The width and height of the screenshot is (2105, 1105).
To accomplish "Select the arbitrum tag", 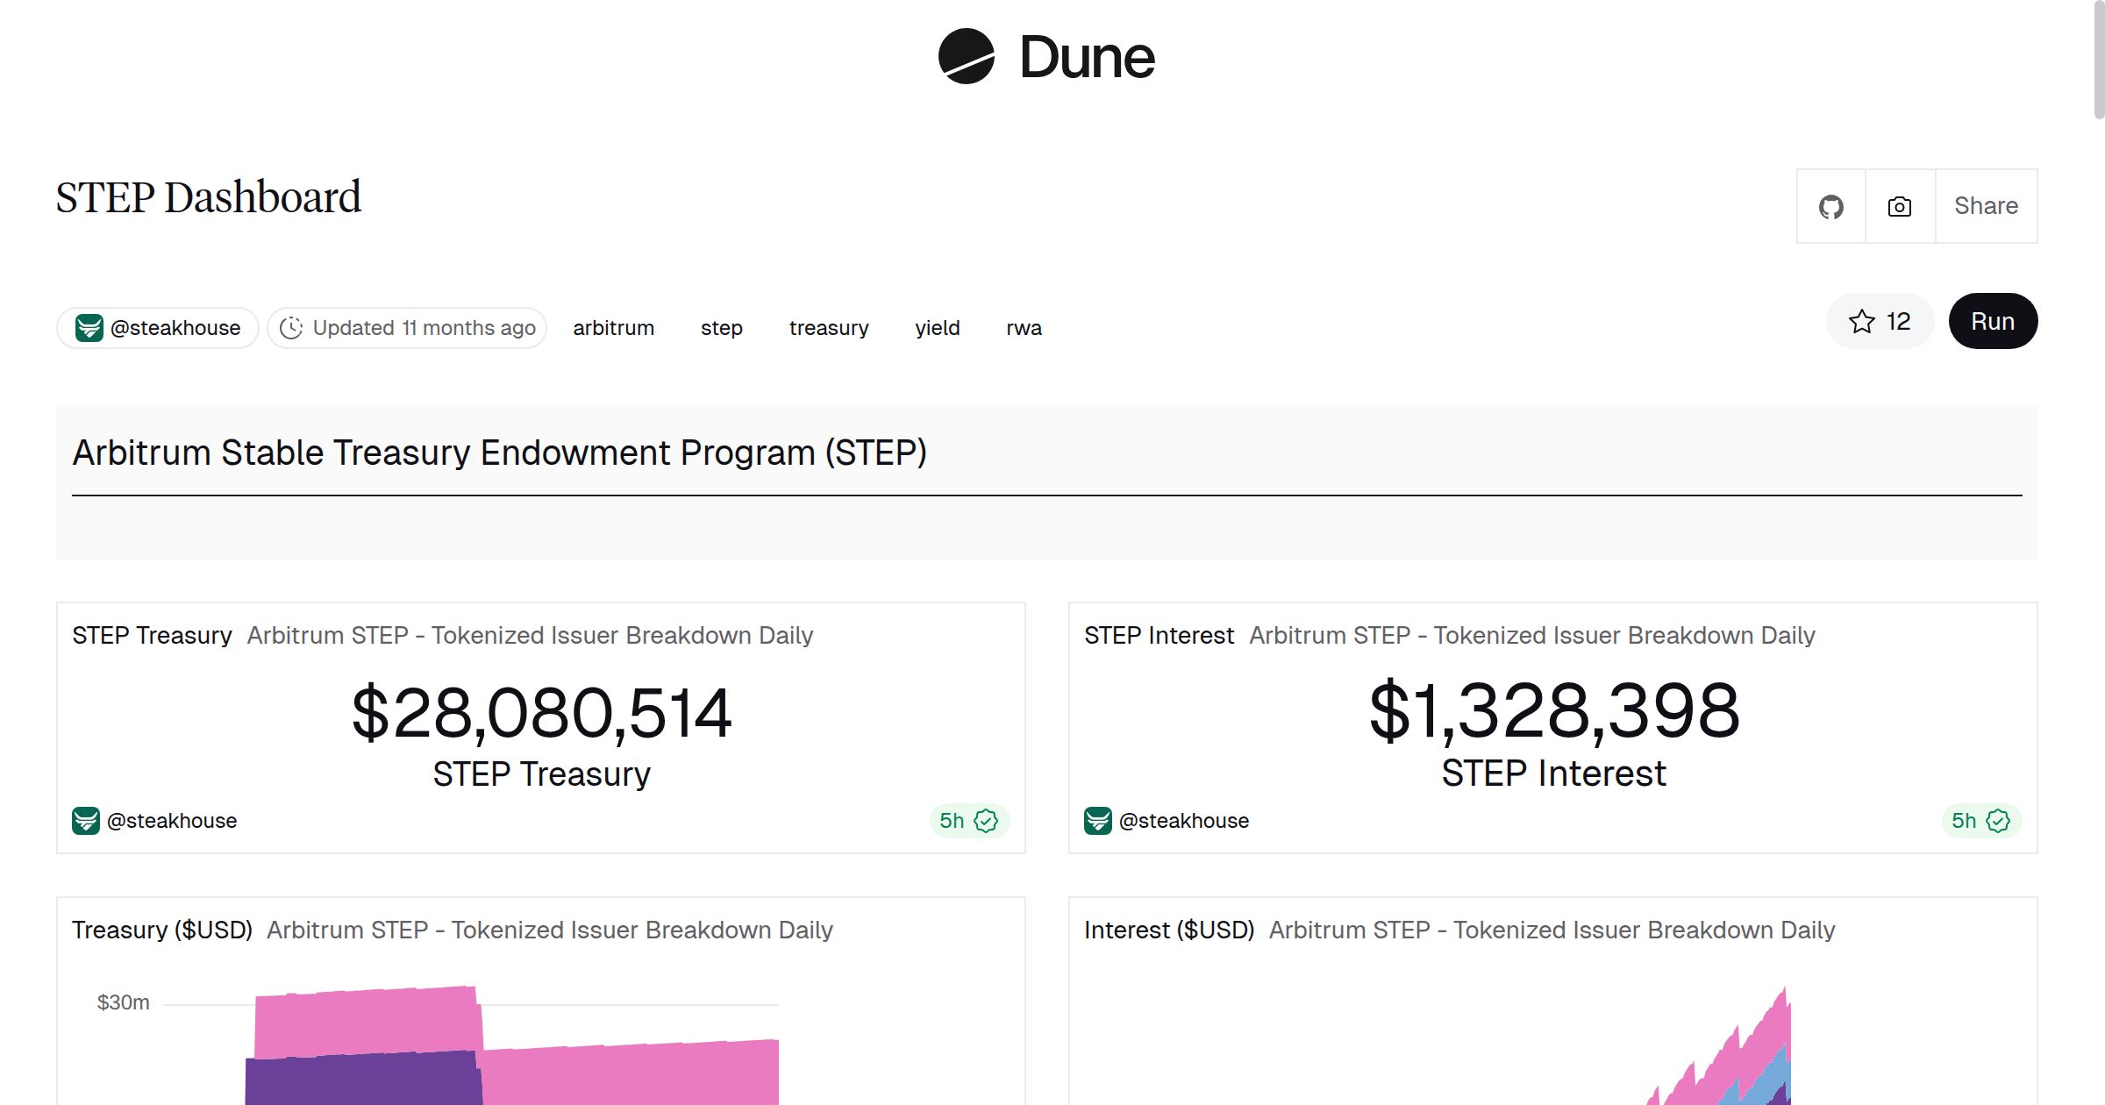I will (614, 327).
